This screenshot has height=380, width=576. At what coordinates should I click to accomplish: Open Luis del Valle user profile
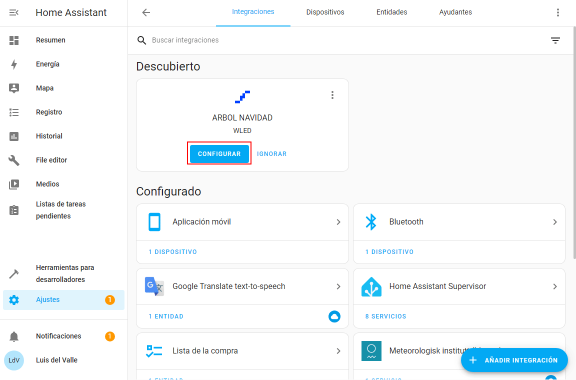coord(63,360)
